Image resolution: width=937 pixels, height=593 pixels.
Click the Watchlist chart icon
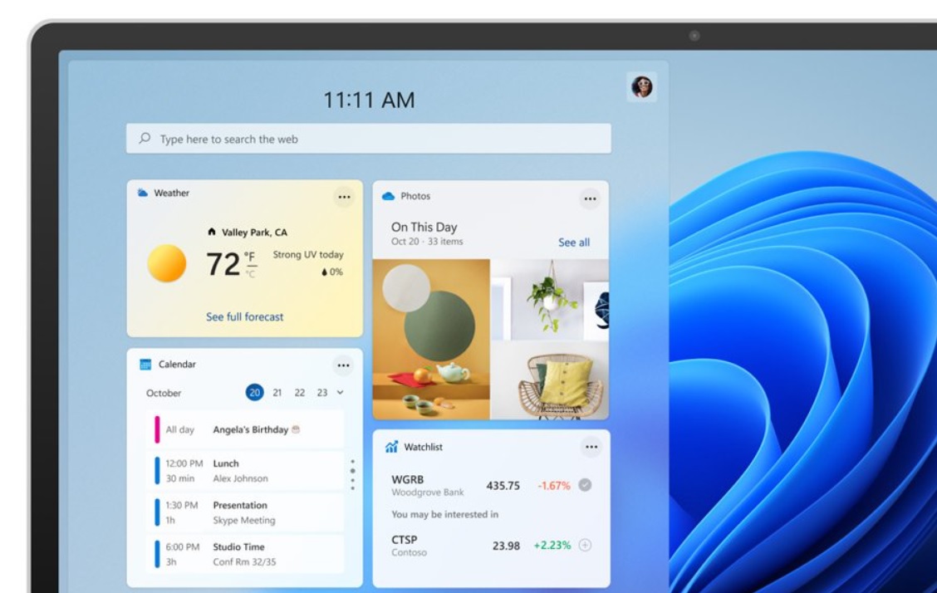pyautogui.click(x=391, y=447)
